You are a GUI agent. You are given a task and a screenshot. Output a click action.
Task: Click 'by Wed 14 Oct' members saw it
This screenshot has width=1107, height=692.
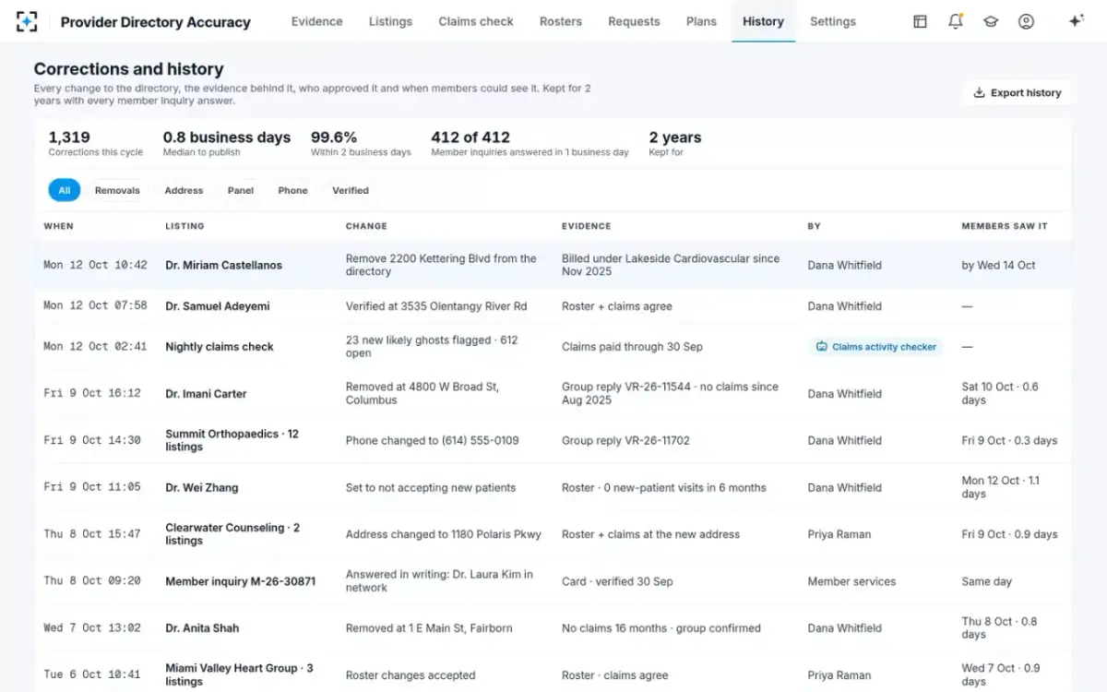(998, 265)
